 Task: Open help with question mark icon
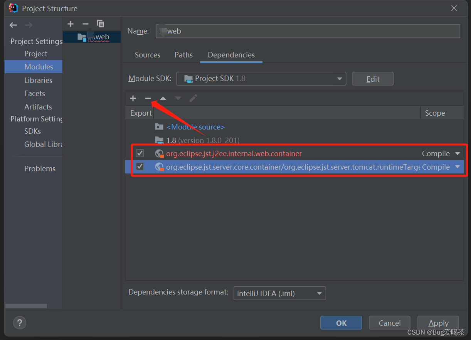tap(20, 323)
